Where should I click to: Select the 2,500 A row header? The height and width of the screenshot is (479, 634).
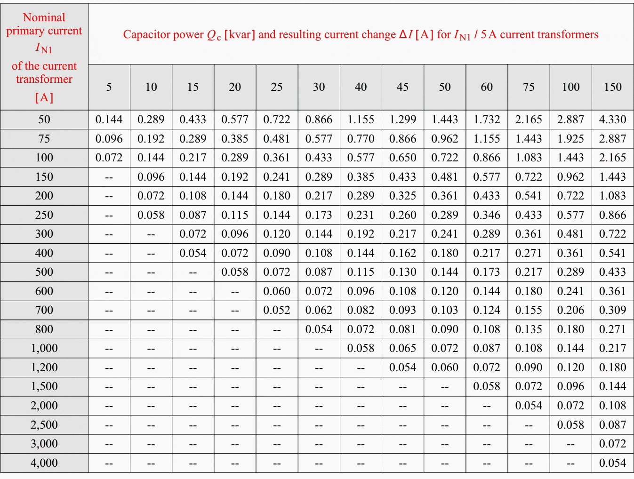tap(44, 425)
